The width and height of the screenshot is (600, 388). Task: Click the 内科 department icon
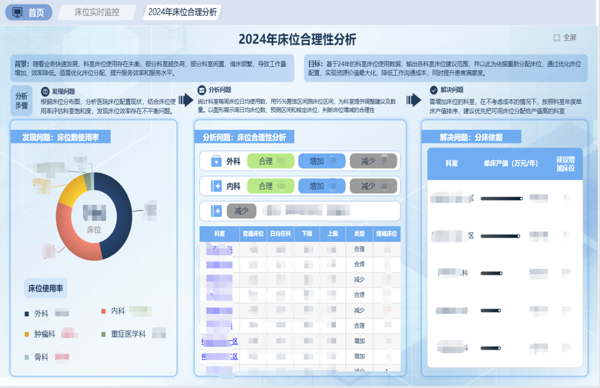pyautogui.click(x=216, y=186)
